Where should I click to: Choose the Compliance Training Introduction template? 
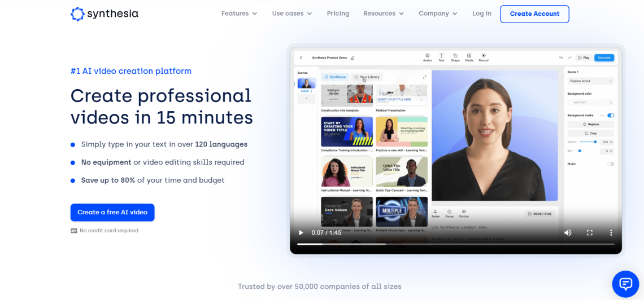[347, 131]
